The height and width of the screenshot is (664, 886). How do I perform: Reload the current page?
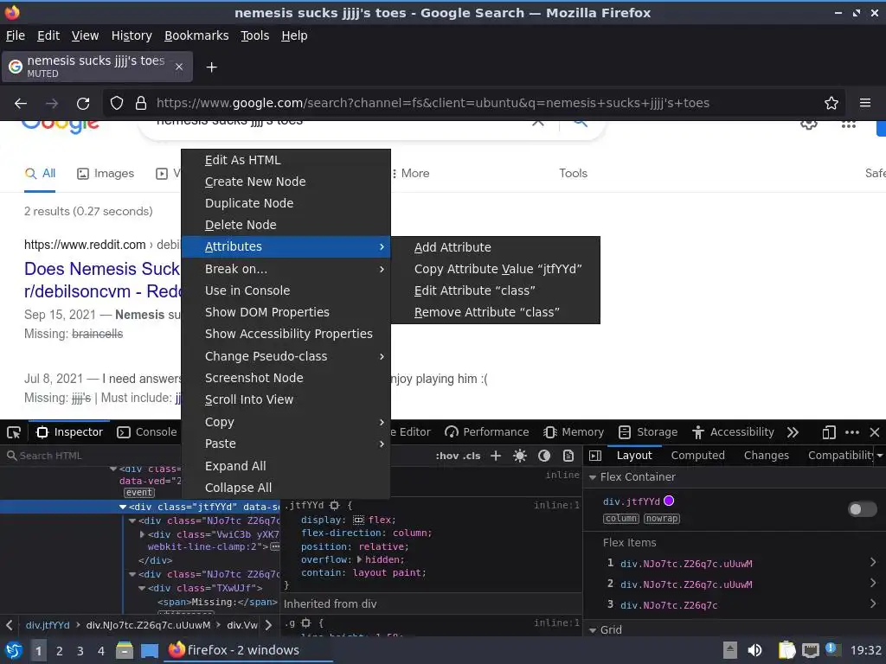click(x=83, y=104)
